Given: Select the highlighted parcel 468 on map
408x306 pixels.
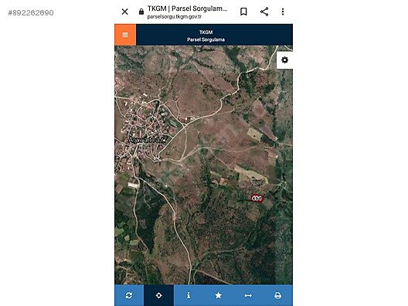Looking at the screenshot, I should pos(257,199).
